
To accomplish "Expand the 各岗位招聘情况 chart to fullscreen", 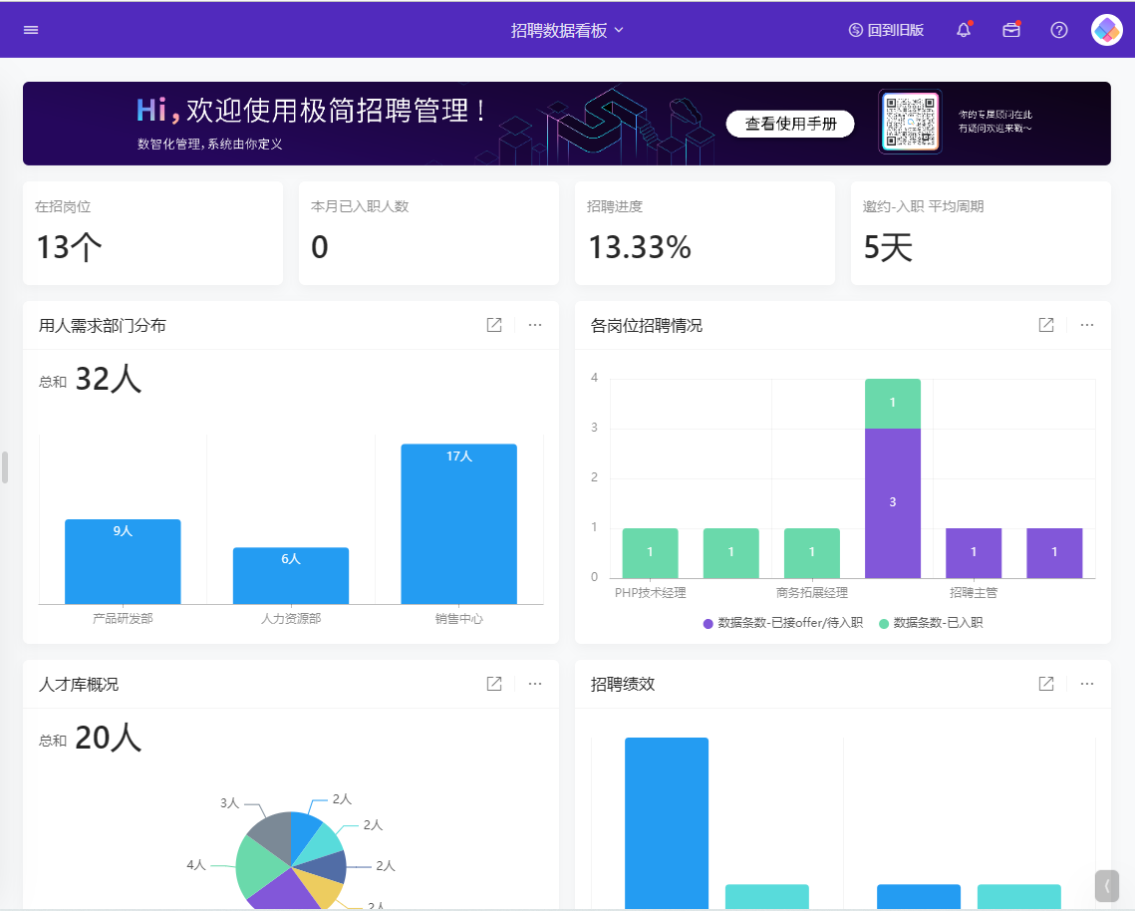I will point(1045,324).
